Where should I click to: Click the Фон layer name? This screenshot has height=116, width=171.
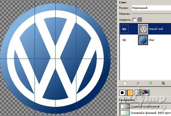pos(152,40)
